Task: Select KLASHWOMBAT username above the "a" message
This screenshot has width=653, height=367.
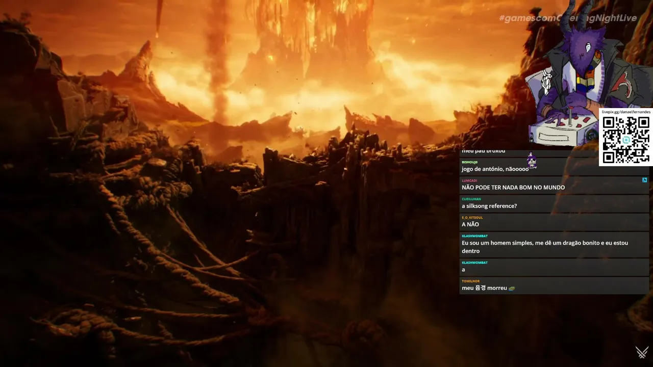Action: tap(474, 263)
